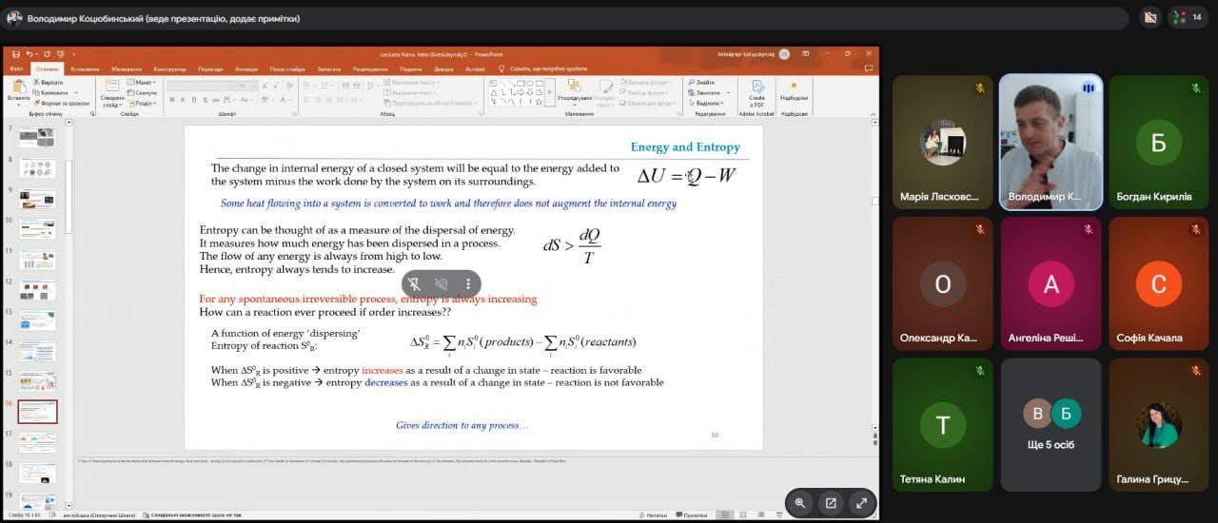Switch to the Анімація tab
Image resolution: width=1218 pixels, height=523 pixels.
click(246, 68)
